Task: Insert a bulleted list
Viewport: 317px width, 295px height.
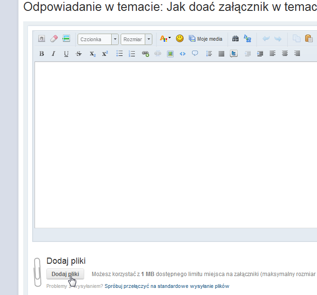Action: [120, 54]
